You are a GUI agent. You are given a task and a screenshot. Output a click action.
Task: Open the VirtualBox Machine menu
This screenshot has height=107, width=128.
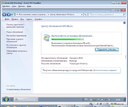pyautogui.click(x=6, y=6)
